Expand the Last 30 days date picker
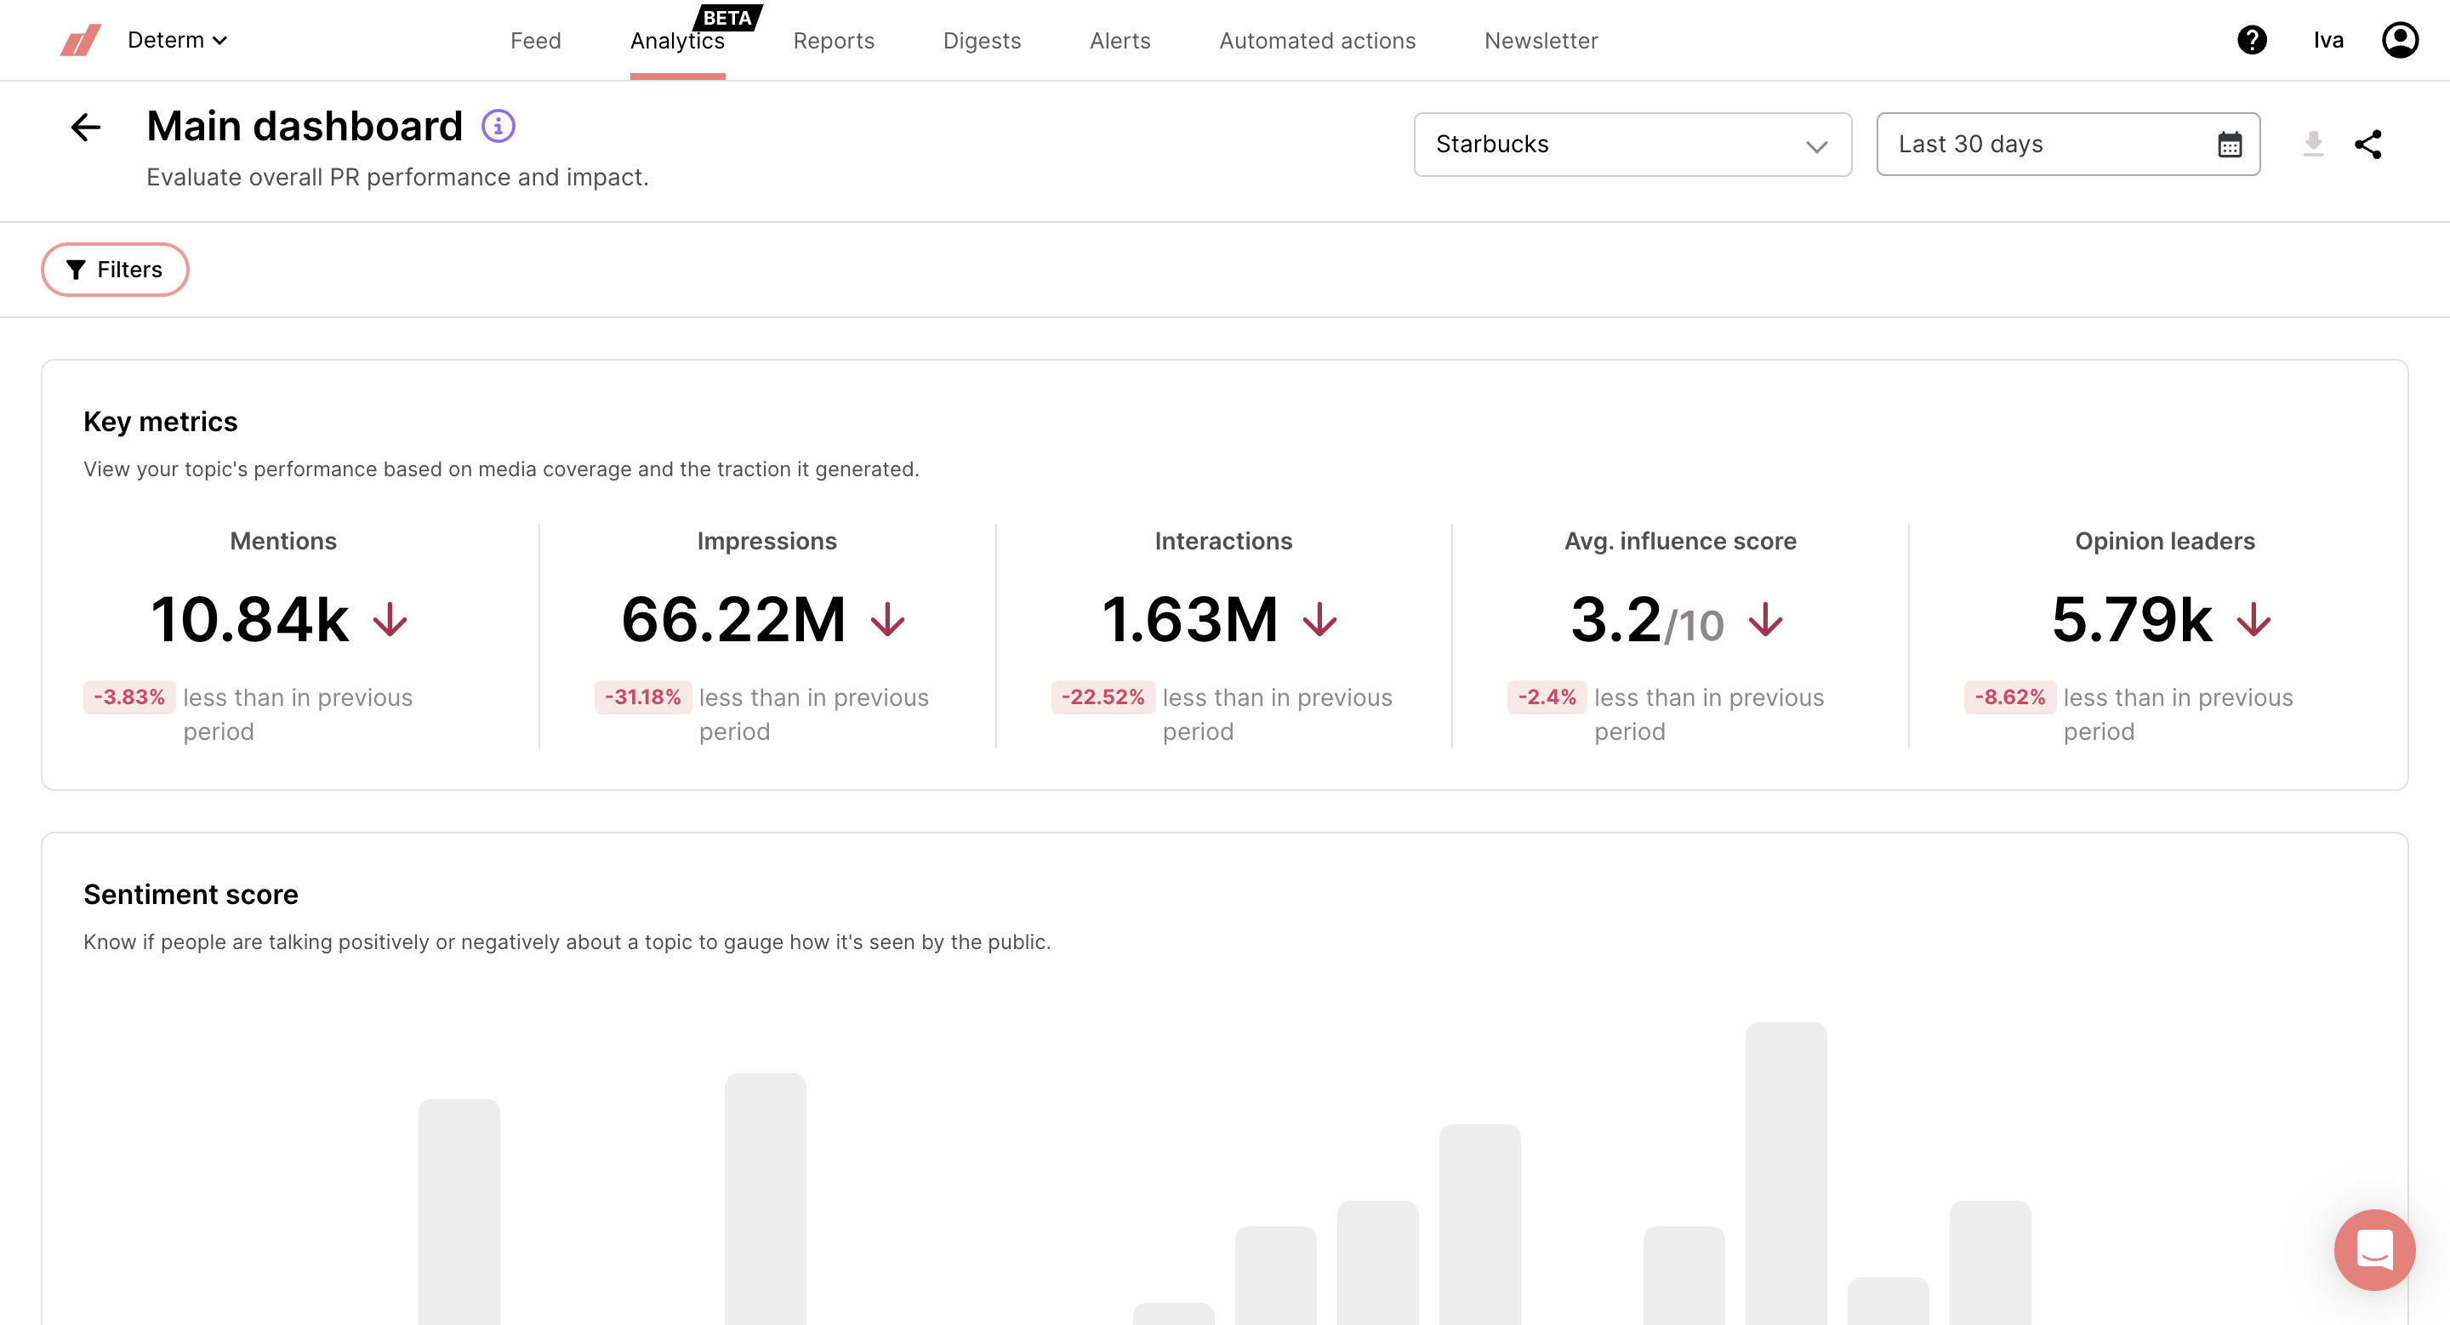Viewport: 2450px width, 1325px height. pos(2066,144)
